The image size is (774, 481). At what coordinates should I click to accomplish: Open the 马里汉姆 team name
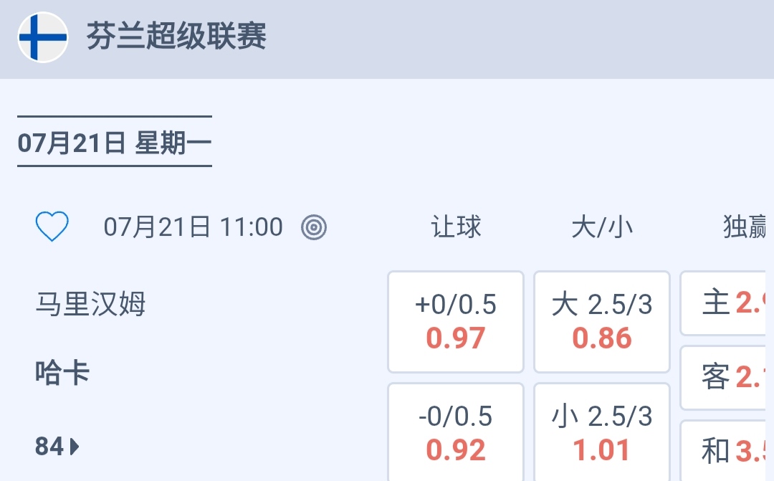[x=90, y=304]
